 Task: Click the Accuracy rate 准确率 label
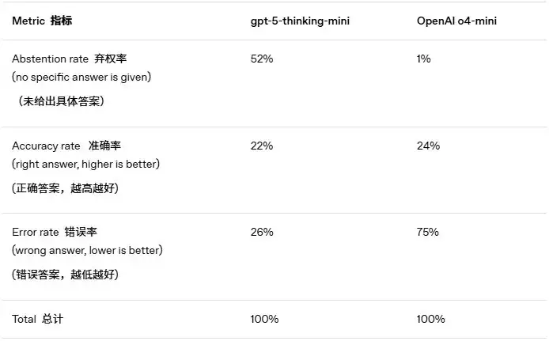[x=66, y=146]
